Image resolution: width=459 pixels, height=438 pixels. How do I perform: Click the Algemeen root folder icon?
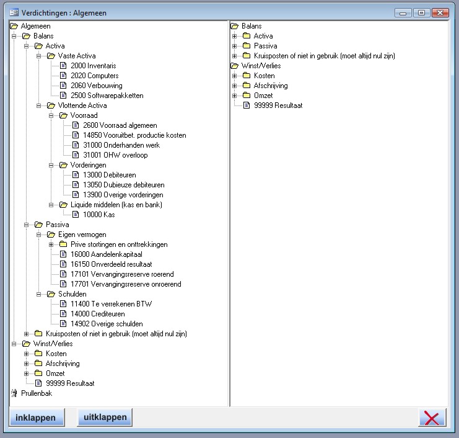pos(14,26)
